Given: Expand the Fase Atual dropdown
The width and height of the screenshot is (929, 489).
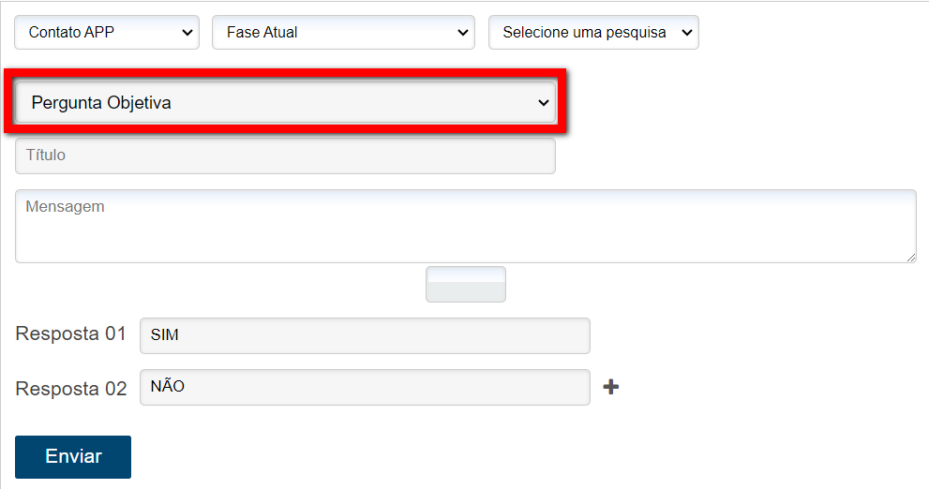Looking at the screenshot, I should (343, 33).
